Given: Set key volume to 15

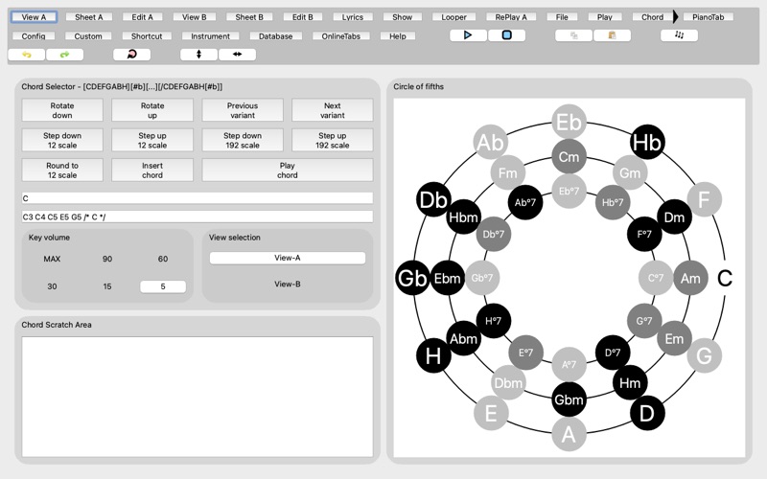Looking at the screenshot, I should [107, 286].
